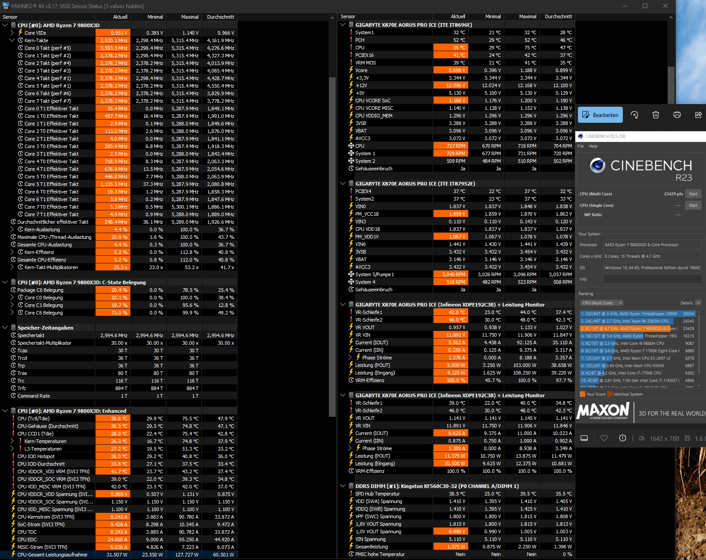
Task: Click the chip icon beside the Speicher-Zeitangaben heading
Action: (x=13, y=328)
